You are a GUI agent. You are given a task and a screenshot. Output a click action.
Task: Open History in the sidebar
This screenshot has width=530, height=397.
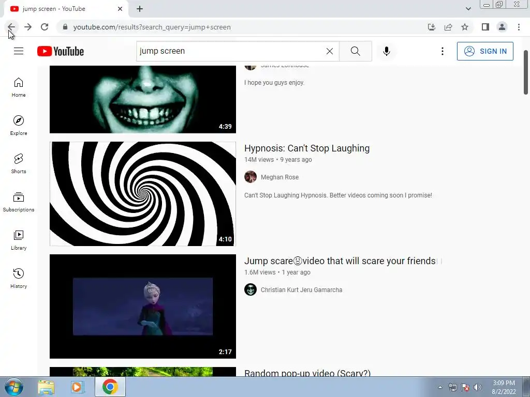(x=19, y=278)
